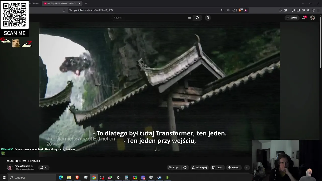Click the Zapisz save button
This screenshot has height=181, width=322.
coord(217,168)
